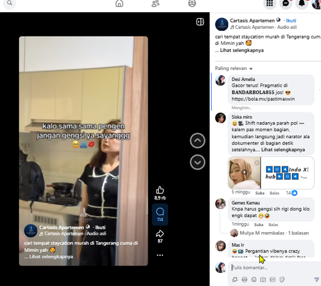Open the comments bubble showing 114
The height and width of the screenshot is (286, 321).
coord(160,215)
